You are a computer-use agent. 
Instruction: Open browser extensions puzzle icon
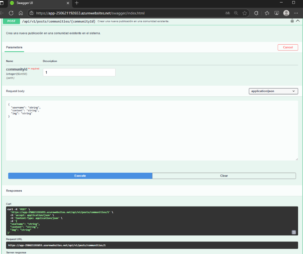(x=256, y=13)
